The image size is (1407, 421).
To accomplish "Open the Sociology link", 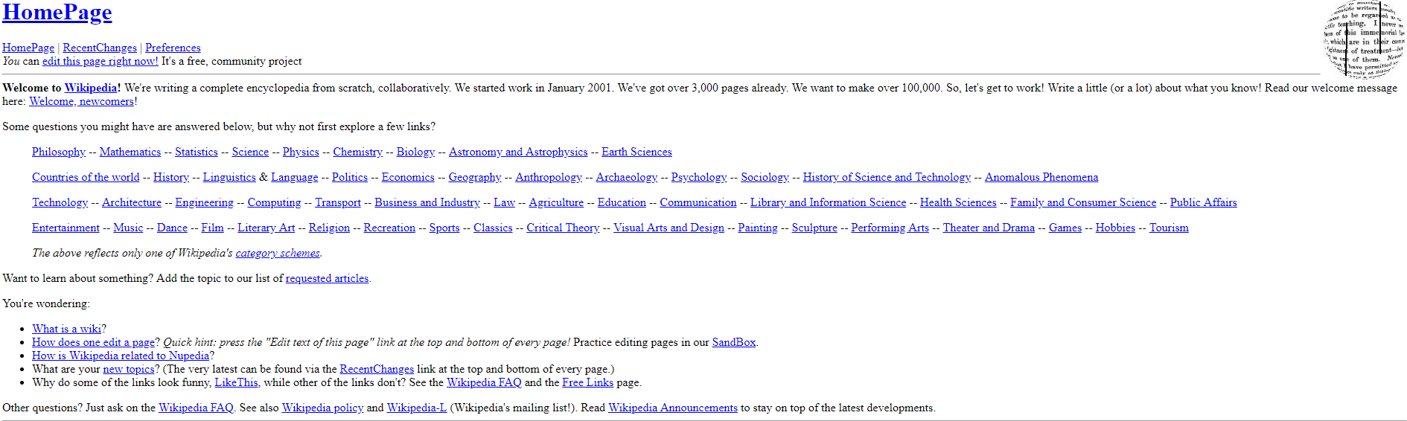I will 765,177.
